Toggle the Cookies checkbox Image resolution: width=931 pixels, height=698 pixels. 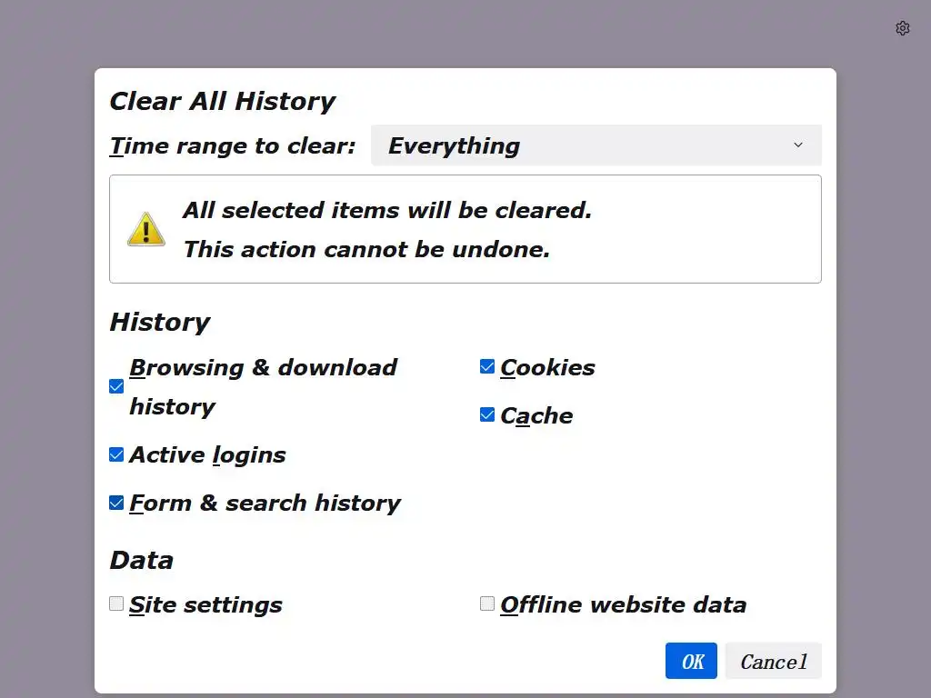[x=487, y=367]
